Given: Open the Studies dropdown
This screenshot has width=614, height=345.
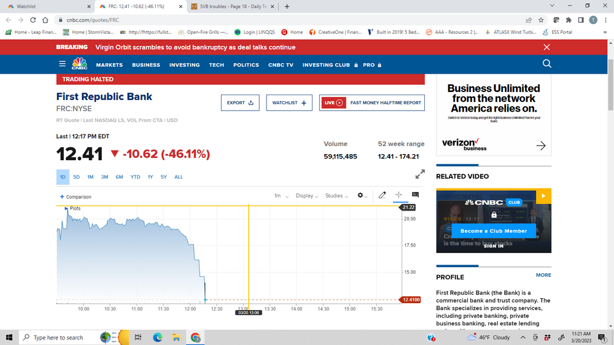Looking at the screenshot, I should [336, 196].
